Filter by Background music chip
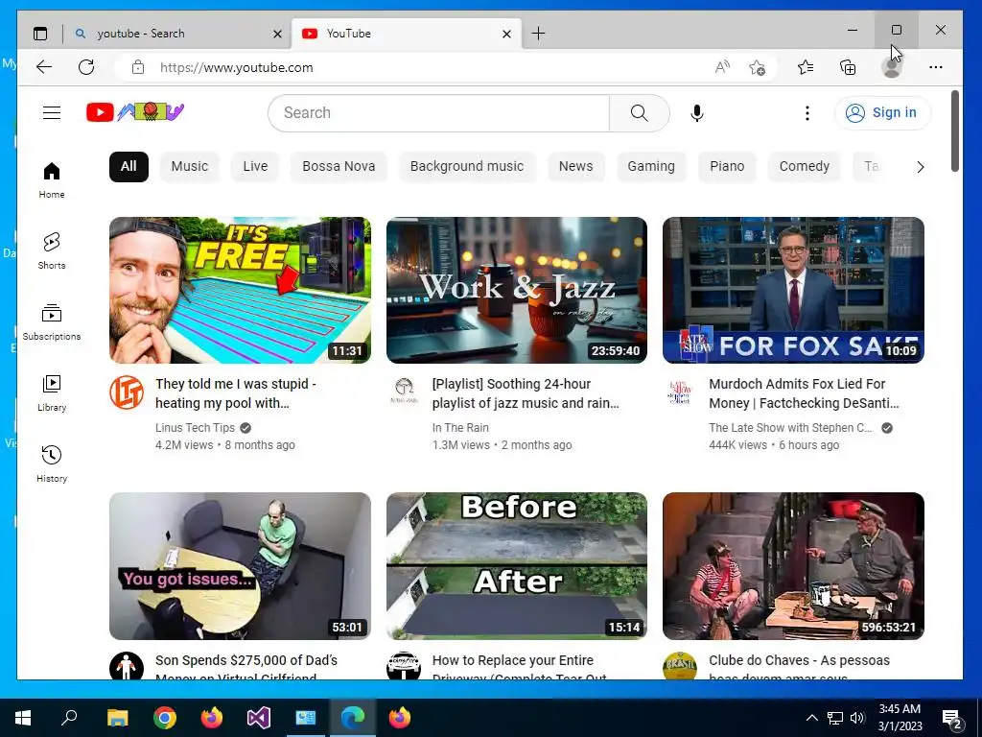 click(x=467, y=167)
